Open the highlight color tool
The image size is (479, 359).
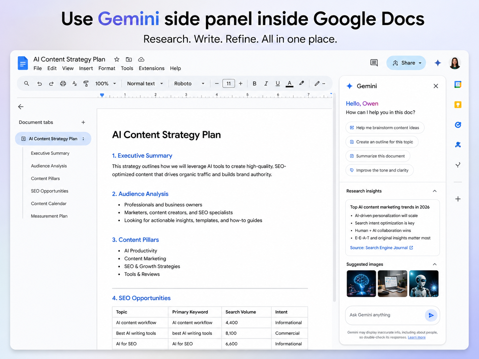[301, 83]
